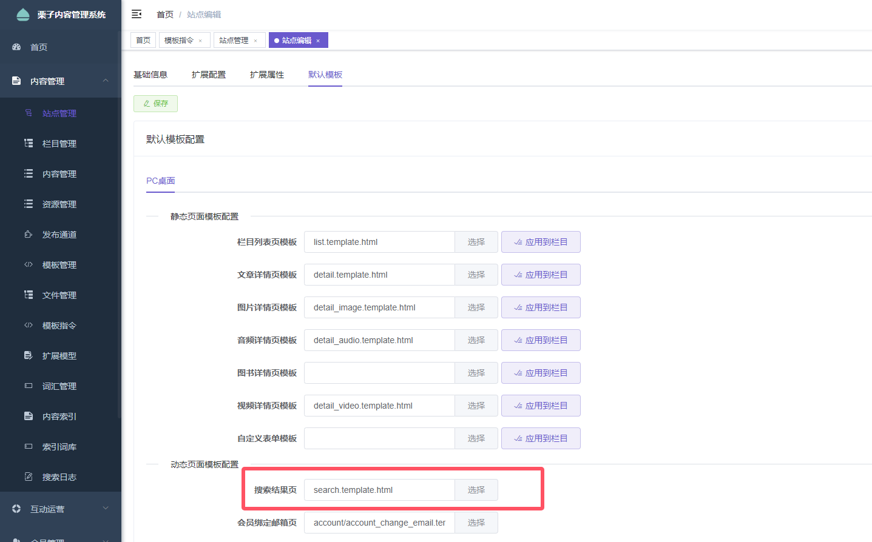Switch to the 基础信息 tab
The height and width of the screenshot is (542, 872).
(x=150, y=75)
